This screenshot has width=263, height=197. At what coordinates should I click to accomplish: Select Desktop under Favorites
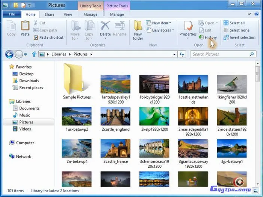click(x=23, y=74)
